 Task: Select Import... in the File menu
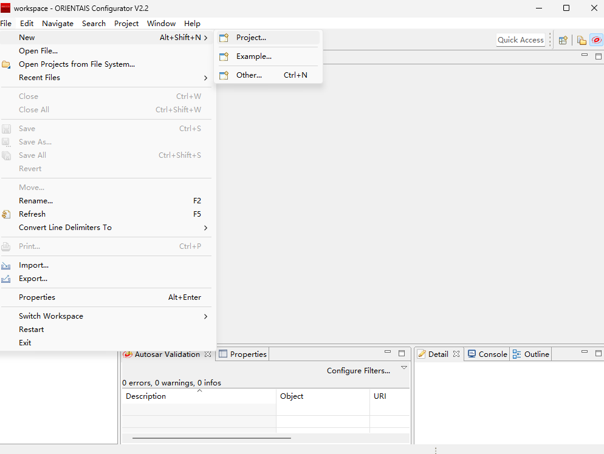coord(33,265)
